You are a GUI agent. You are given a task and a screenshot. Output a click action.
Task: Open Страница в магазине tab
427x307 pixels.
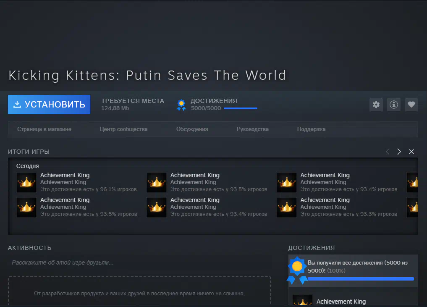(44, 129)
